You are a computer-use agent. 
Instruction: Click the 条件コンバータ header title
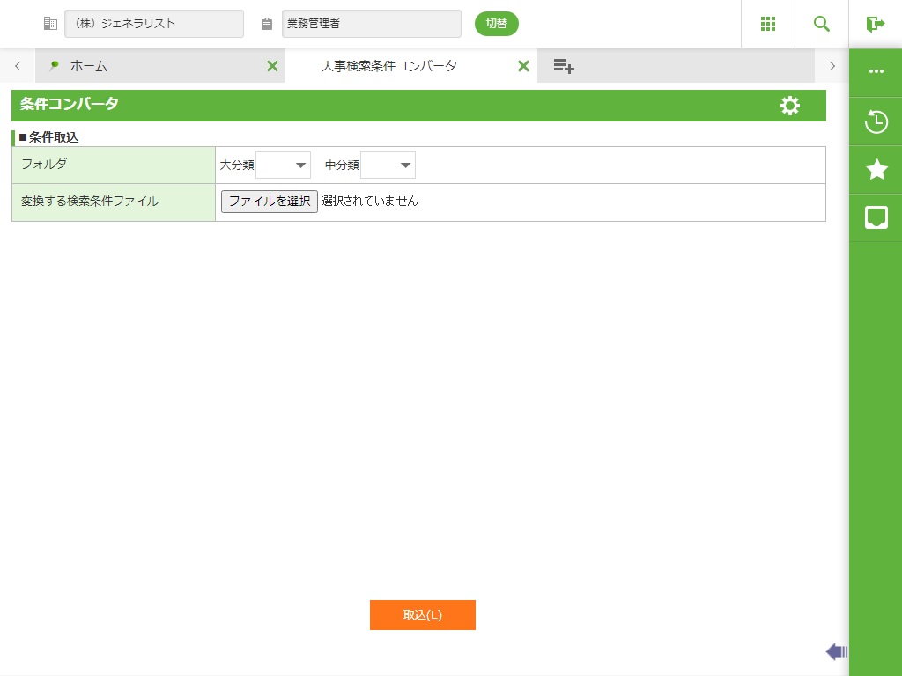point(70,104)
